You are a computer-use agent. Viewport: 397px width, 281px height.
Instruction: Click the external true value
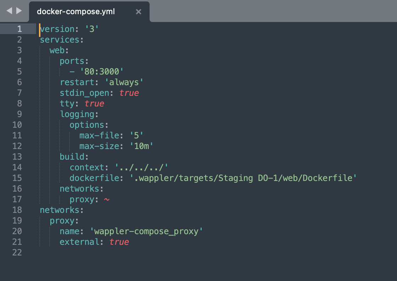click(119, 242)
